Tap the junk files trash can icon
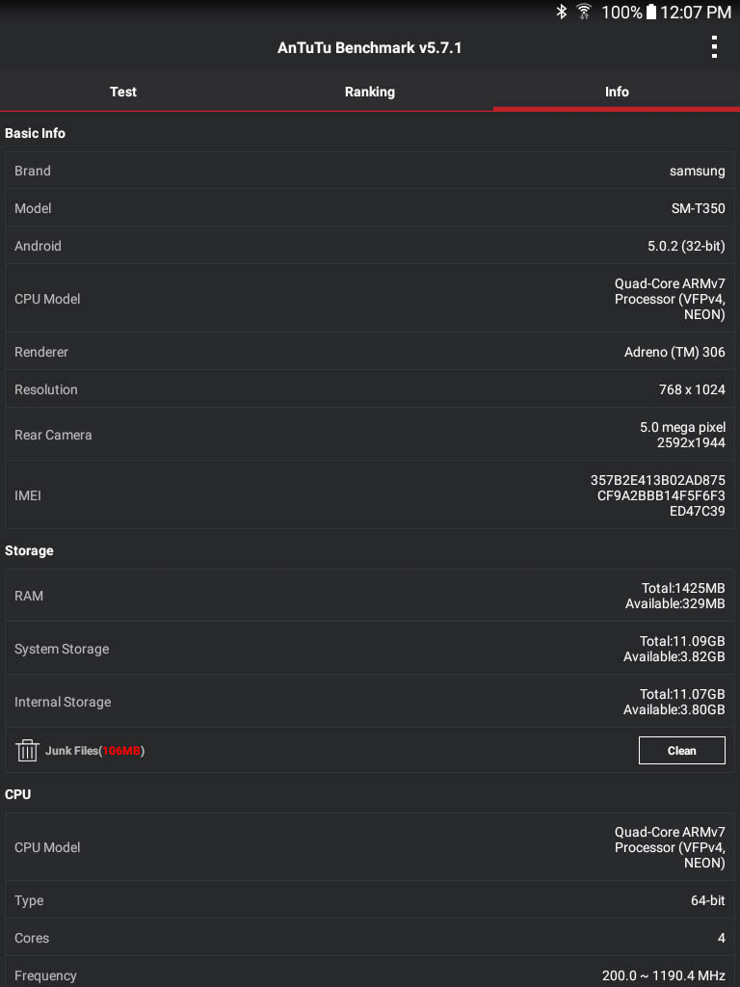This screenshot has height=987, width=740. click(x=27, y=750)
